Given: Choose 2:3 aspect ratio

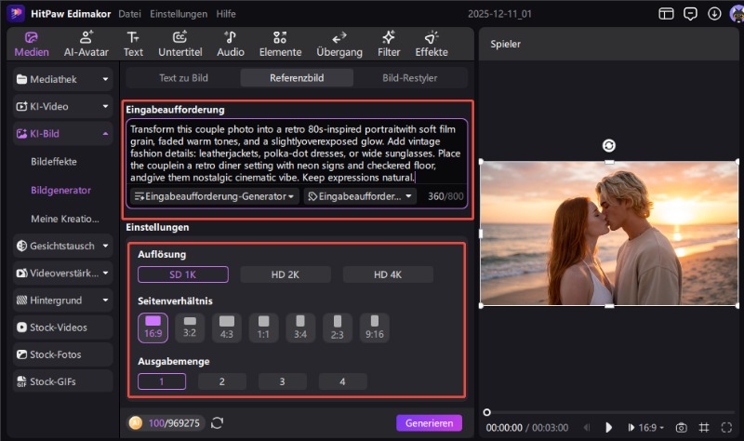Looking at the screenshot, I should pos(338,327).
